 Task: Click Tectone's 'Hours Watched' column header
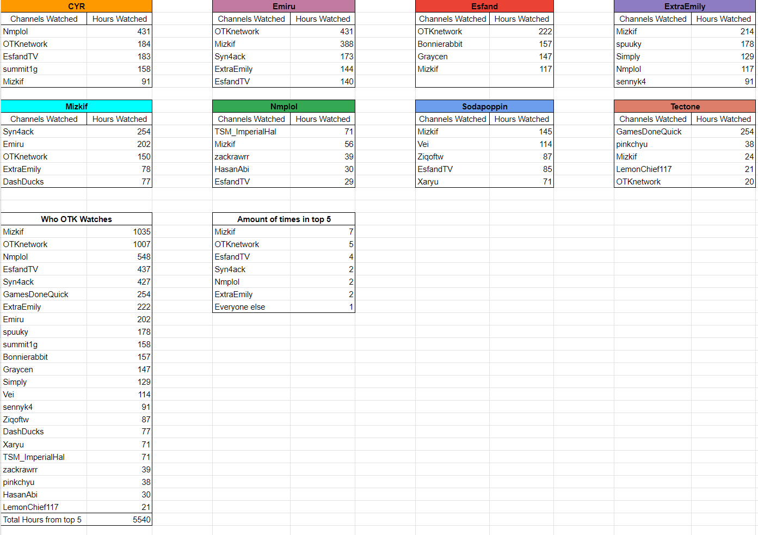pos(723,119)
